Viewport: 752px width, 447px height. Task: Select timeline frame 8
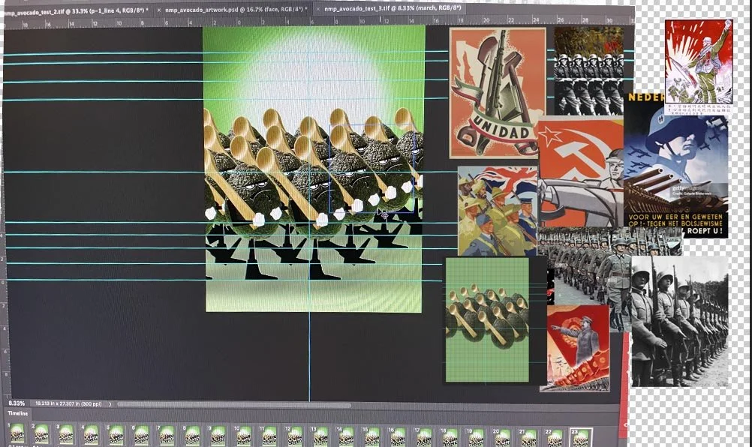193,434
